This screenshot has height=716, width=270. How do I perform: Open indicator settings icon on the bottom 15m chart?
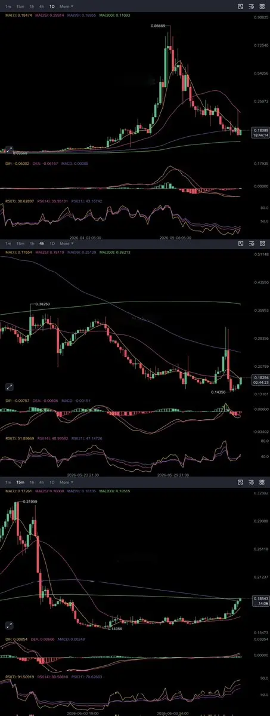click(x=252, y=482)
